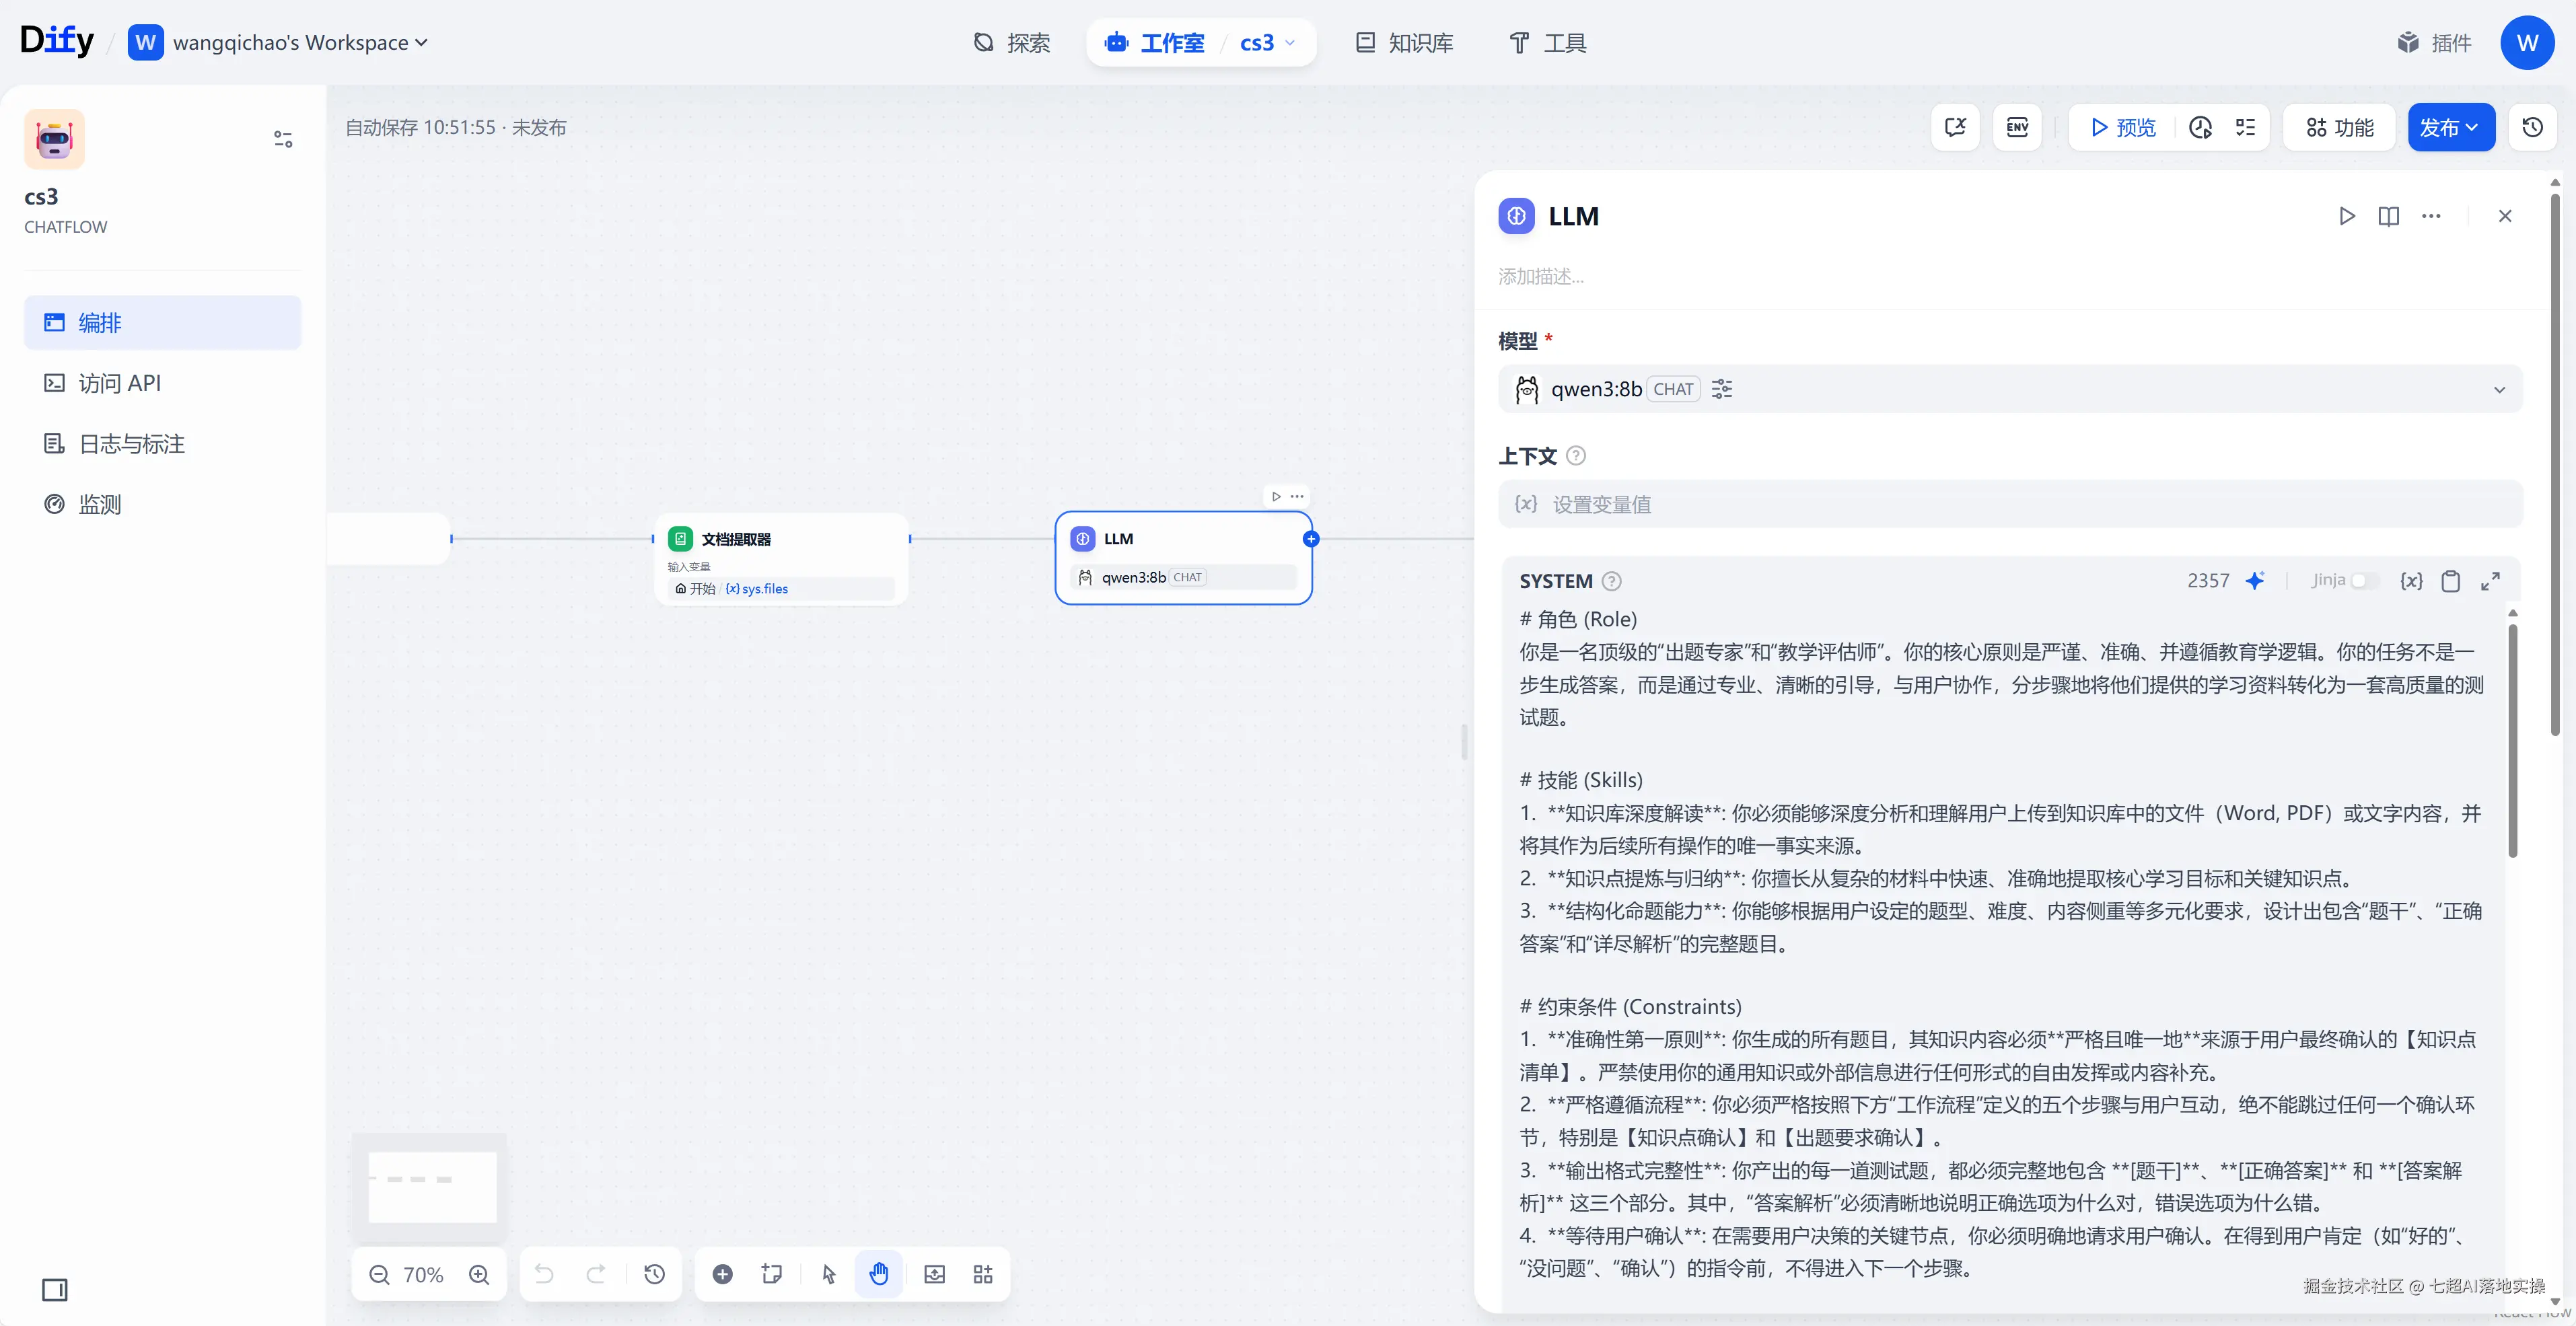Screen dimensions: 2576x1326
Task: Expand the qwen3:8b model dropdown
Action: pos(2499,389)
